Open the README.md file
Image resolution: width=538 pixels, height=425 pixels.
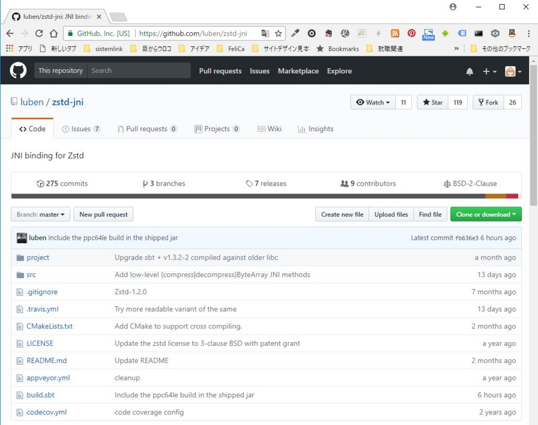(47, 360)
